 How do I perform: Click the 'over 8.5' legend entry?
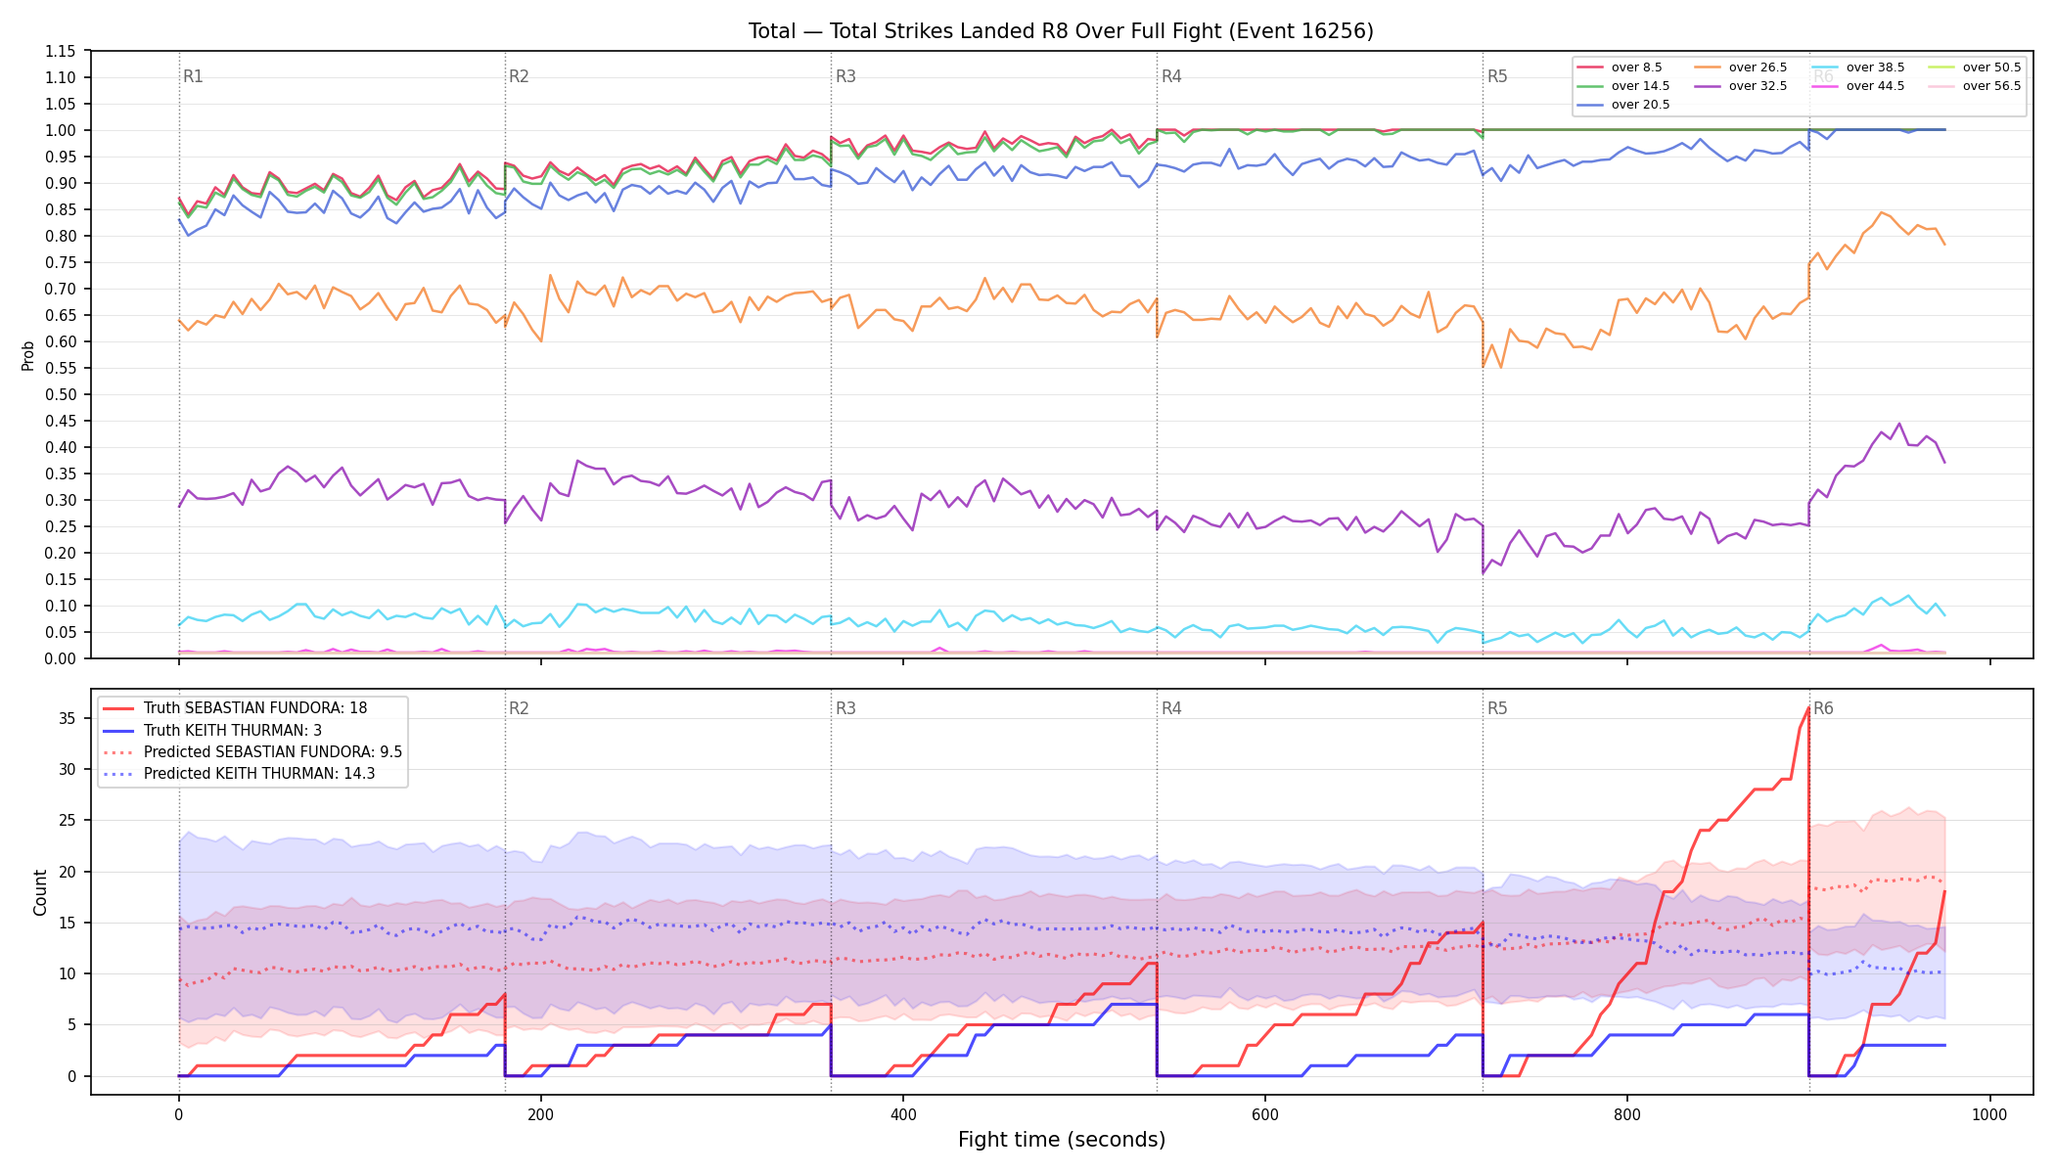1620,68
